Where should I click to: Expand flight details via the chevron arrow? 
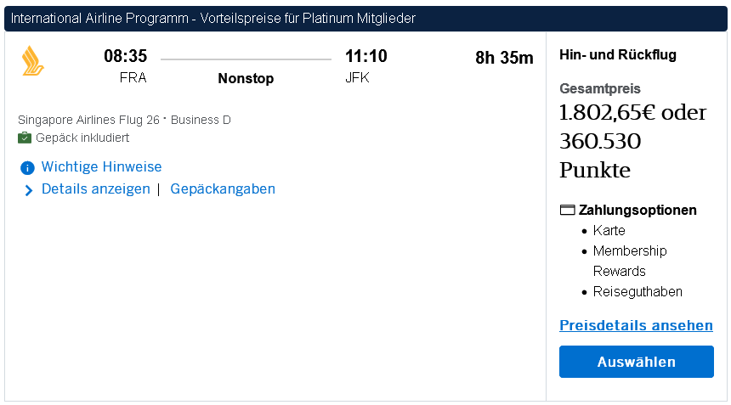pyautogui.click(x=28, y=190)
